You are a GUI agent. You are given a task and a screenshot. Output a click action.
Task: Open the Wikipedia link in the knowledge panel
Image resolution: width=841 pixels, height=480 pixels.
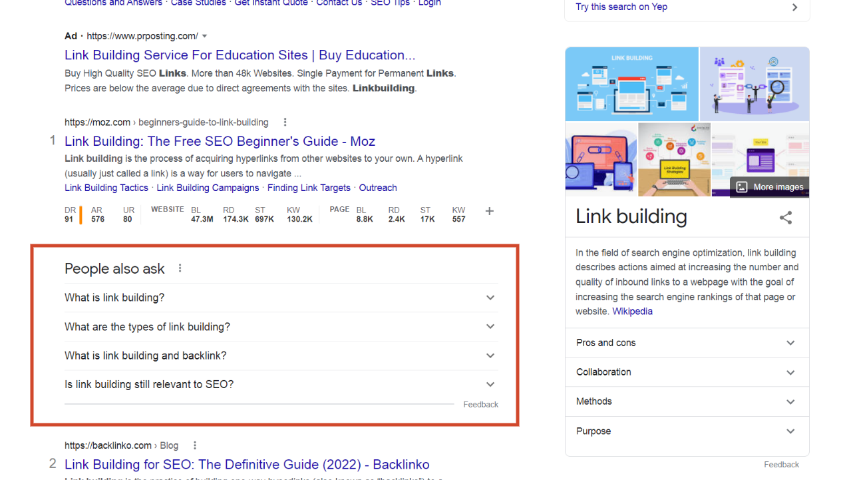click(632, 311)
